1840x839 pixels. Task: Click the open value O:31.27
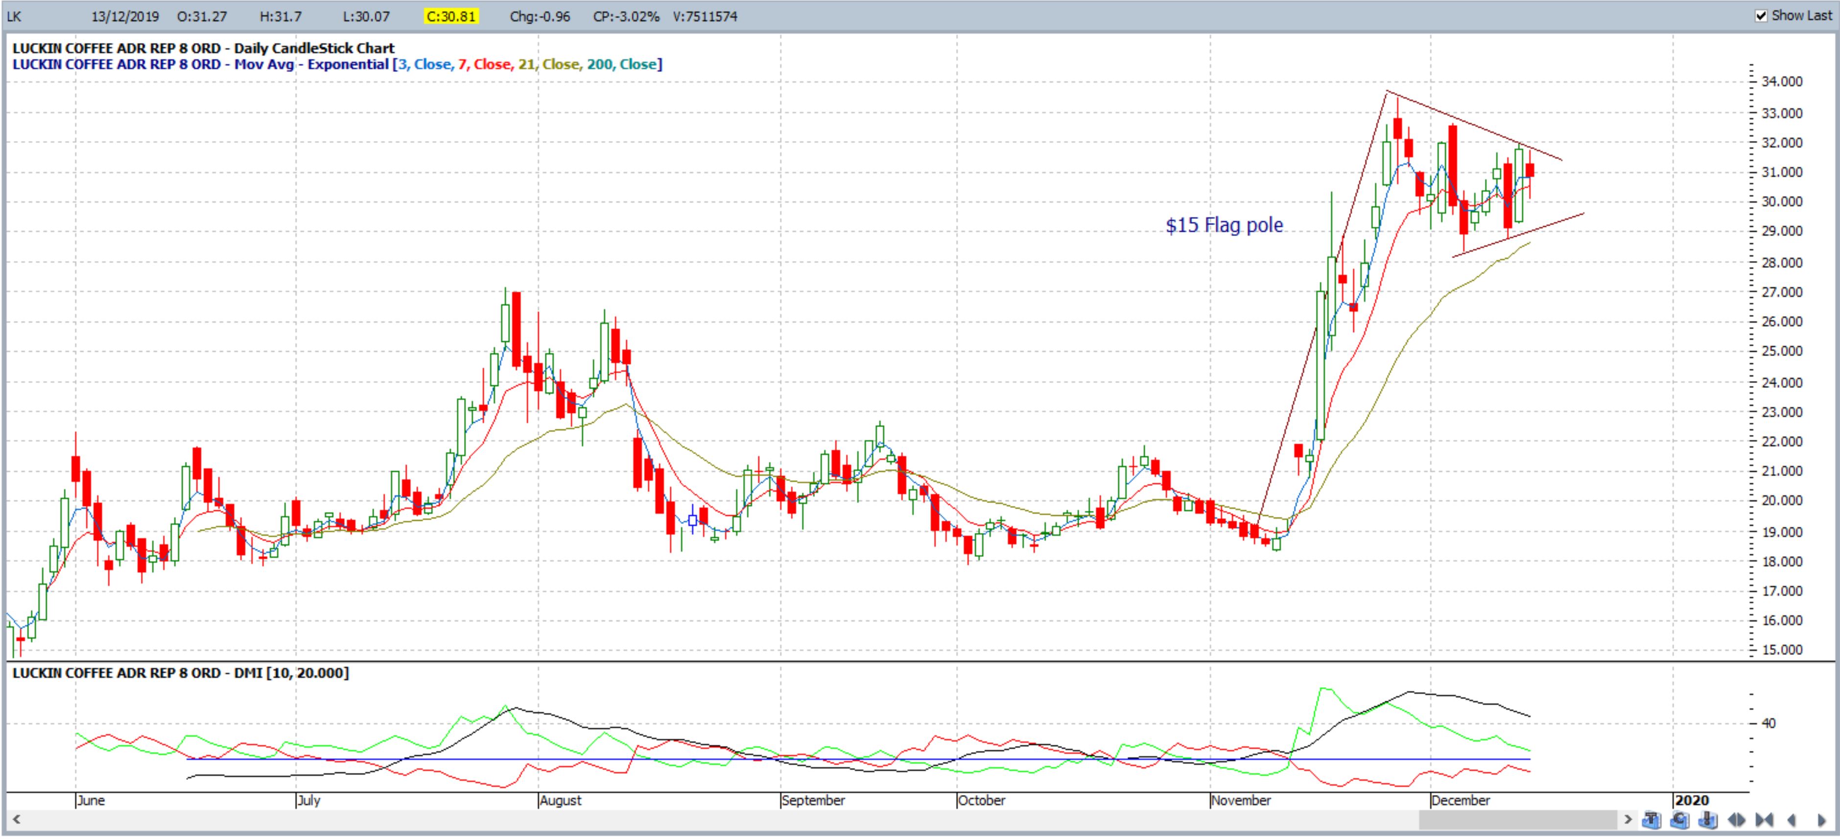pos(202,17)
